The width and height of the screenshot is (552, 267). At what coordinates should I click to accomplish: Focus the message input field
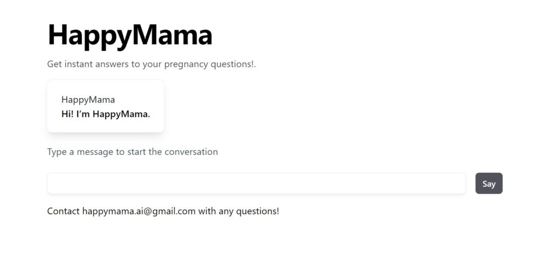click(x=256, y=183)
